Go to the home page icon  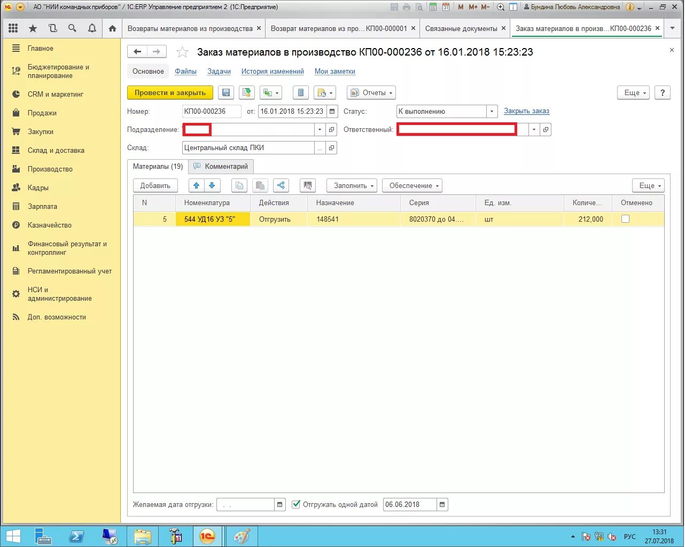click(112, 28)
